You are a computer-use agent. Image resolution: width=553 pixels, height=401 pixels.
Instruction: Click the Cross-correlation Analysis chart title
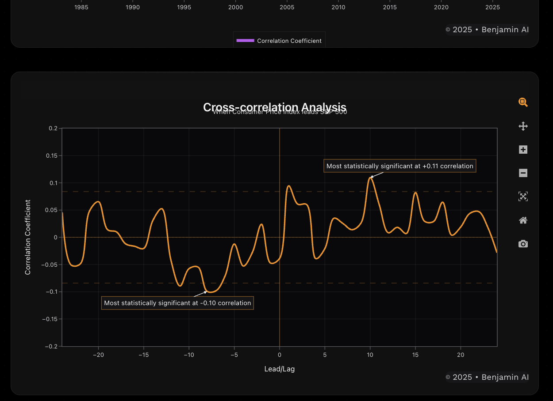(x=274, y=107)
